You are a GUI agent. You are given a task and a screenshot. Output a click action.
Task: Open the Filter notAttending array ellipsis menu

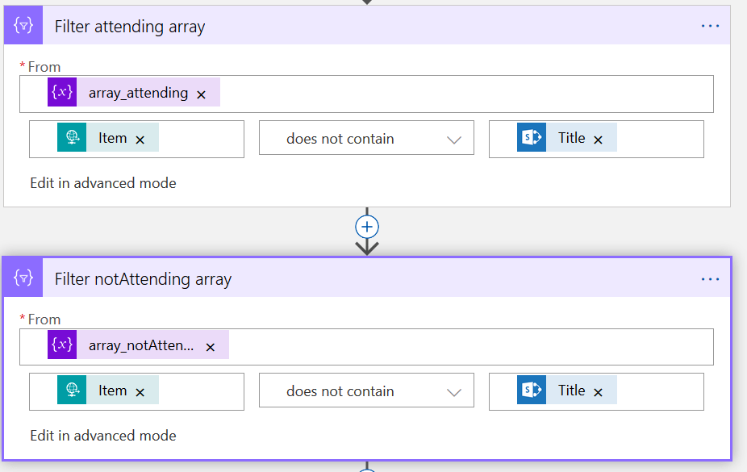click(x=710, y=279)
